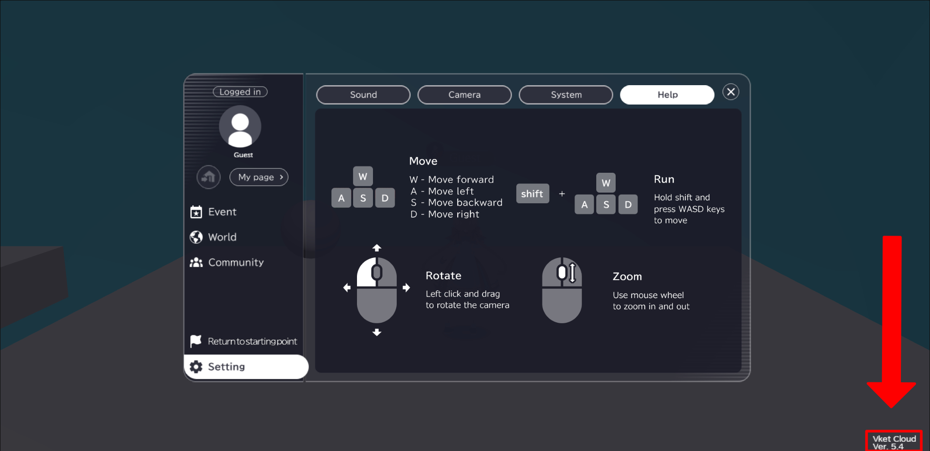Select the Event calendar icon
Image resolution: width=930 pixels, height=451 pixels.
(196, 212)
